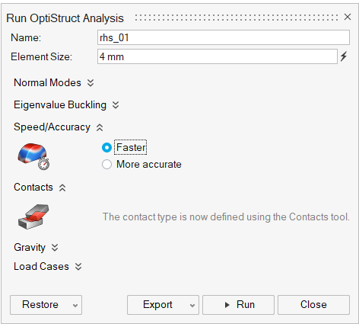This screenshot has height=324, width=359.
Task: Collapse the Contacts section
Action: coord(62,188)
